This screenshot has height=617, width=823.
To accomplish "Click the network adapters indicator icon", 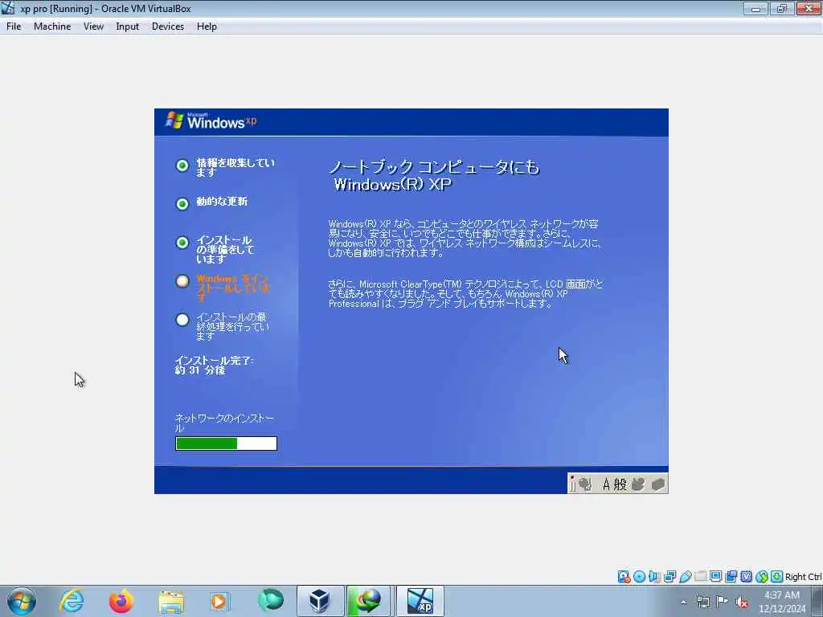I will click(669, 577).
